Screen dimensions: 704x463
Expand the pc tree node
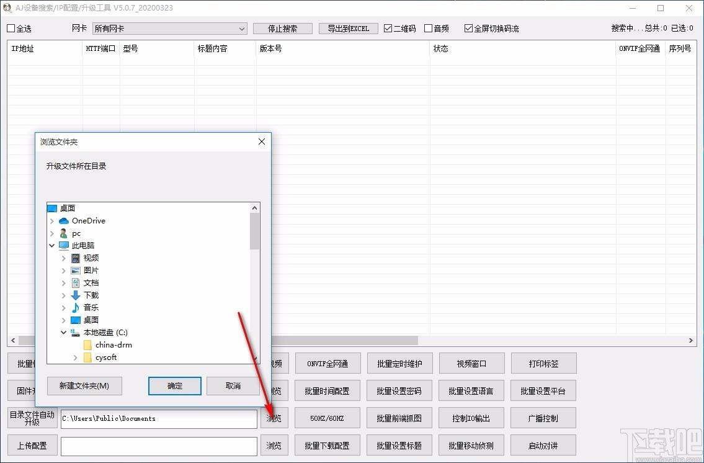click(51, 233)
